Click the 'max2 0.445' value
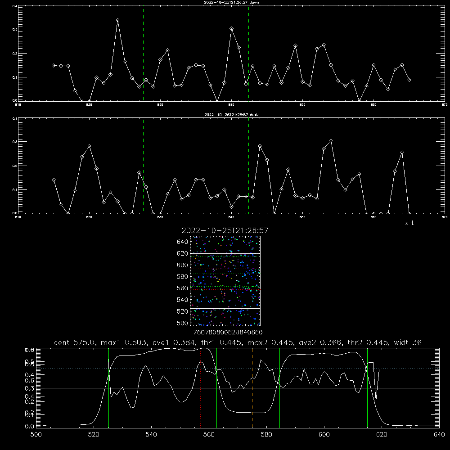Screen dimensions: 450x450 [x=270, y=342]
